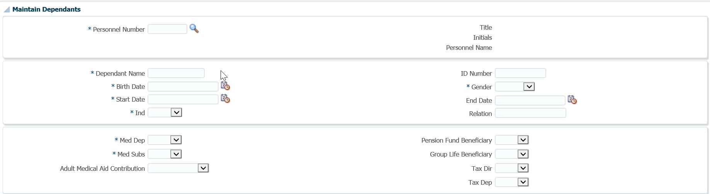The height and width of the screenshot is (194, 710).
Task: Focus the End Date input field
Action: [x=530, y=100]
